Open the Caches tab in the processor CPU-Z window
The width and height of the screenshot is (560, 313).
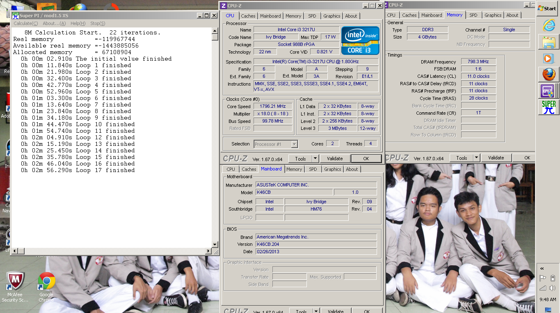coord(248,16)
